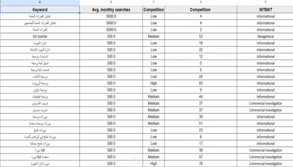This screenshot has height=167, width=293.
Task: Select the competition value 23 cell
Action: (x=201, y=130)
